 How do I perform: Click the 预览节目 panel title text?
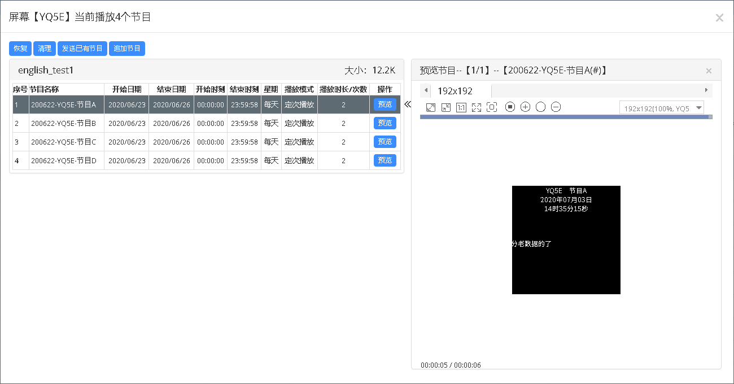click(513, 71)
